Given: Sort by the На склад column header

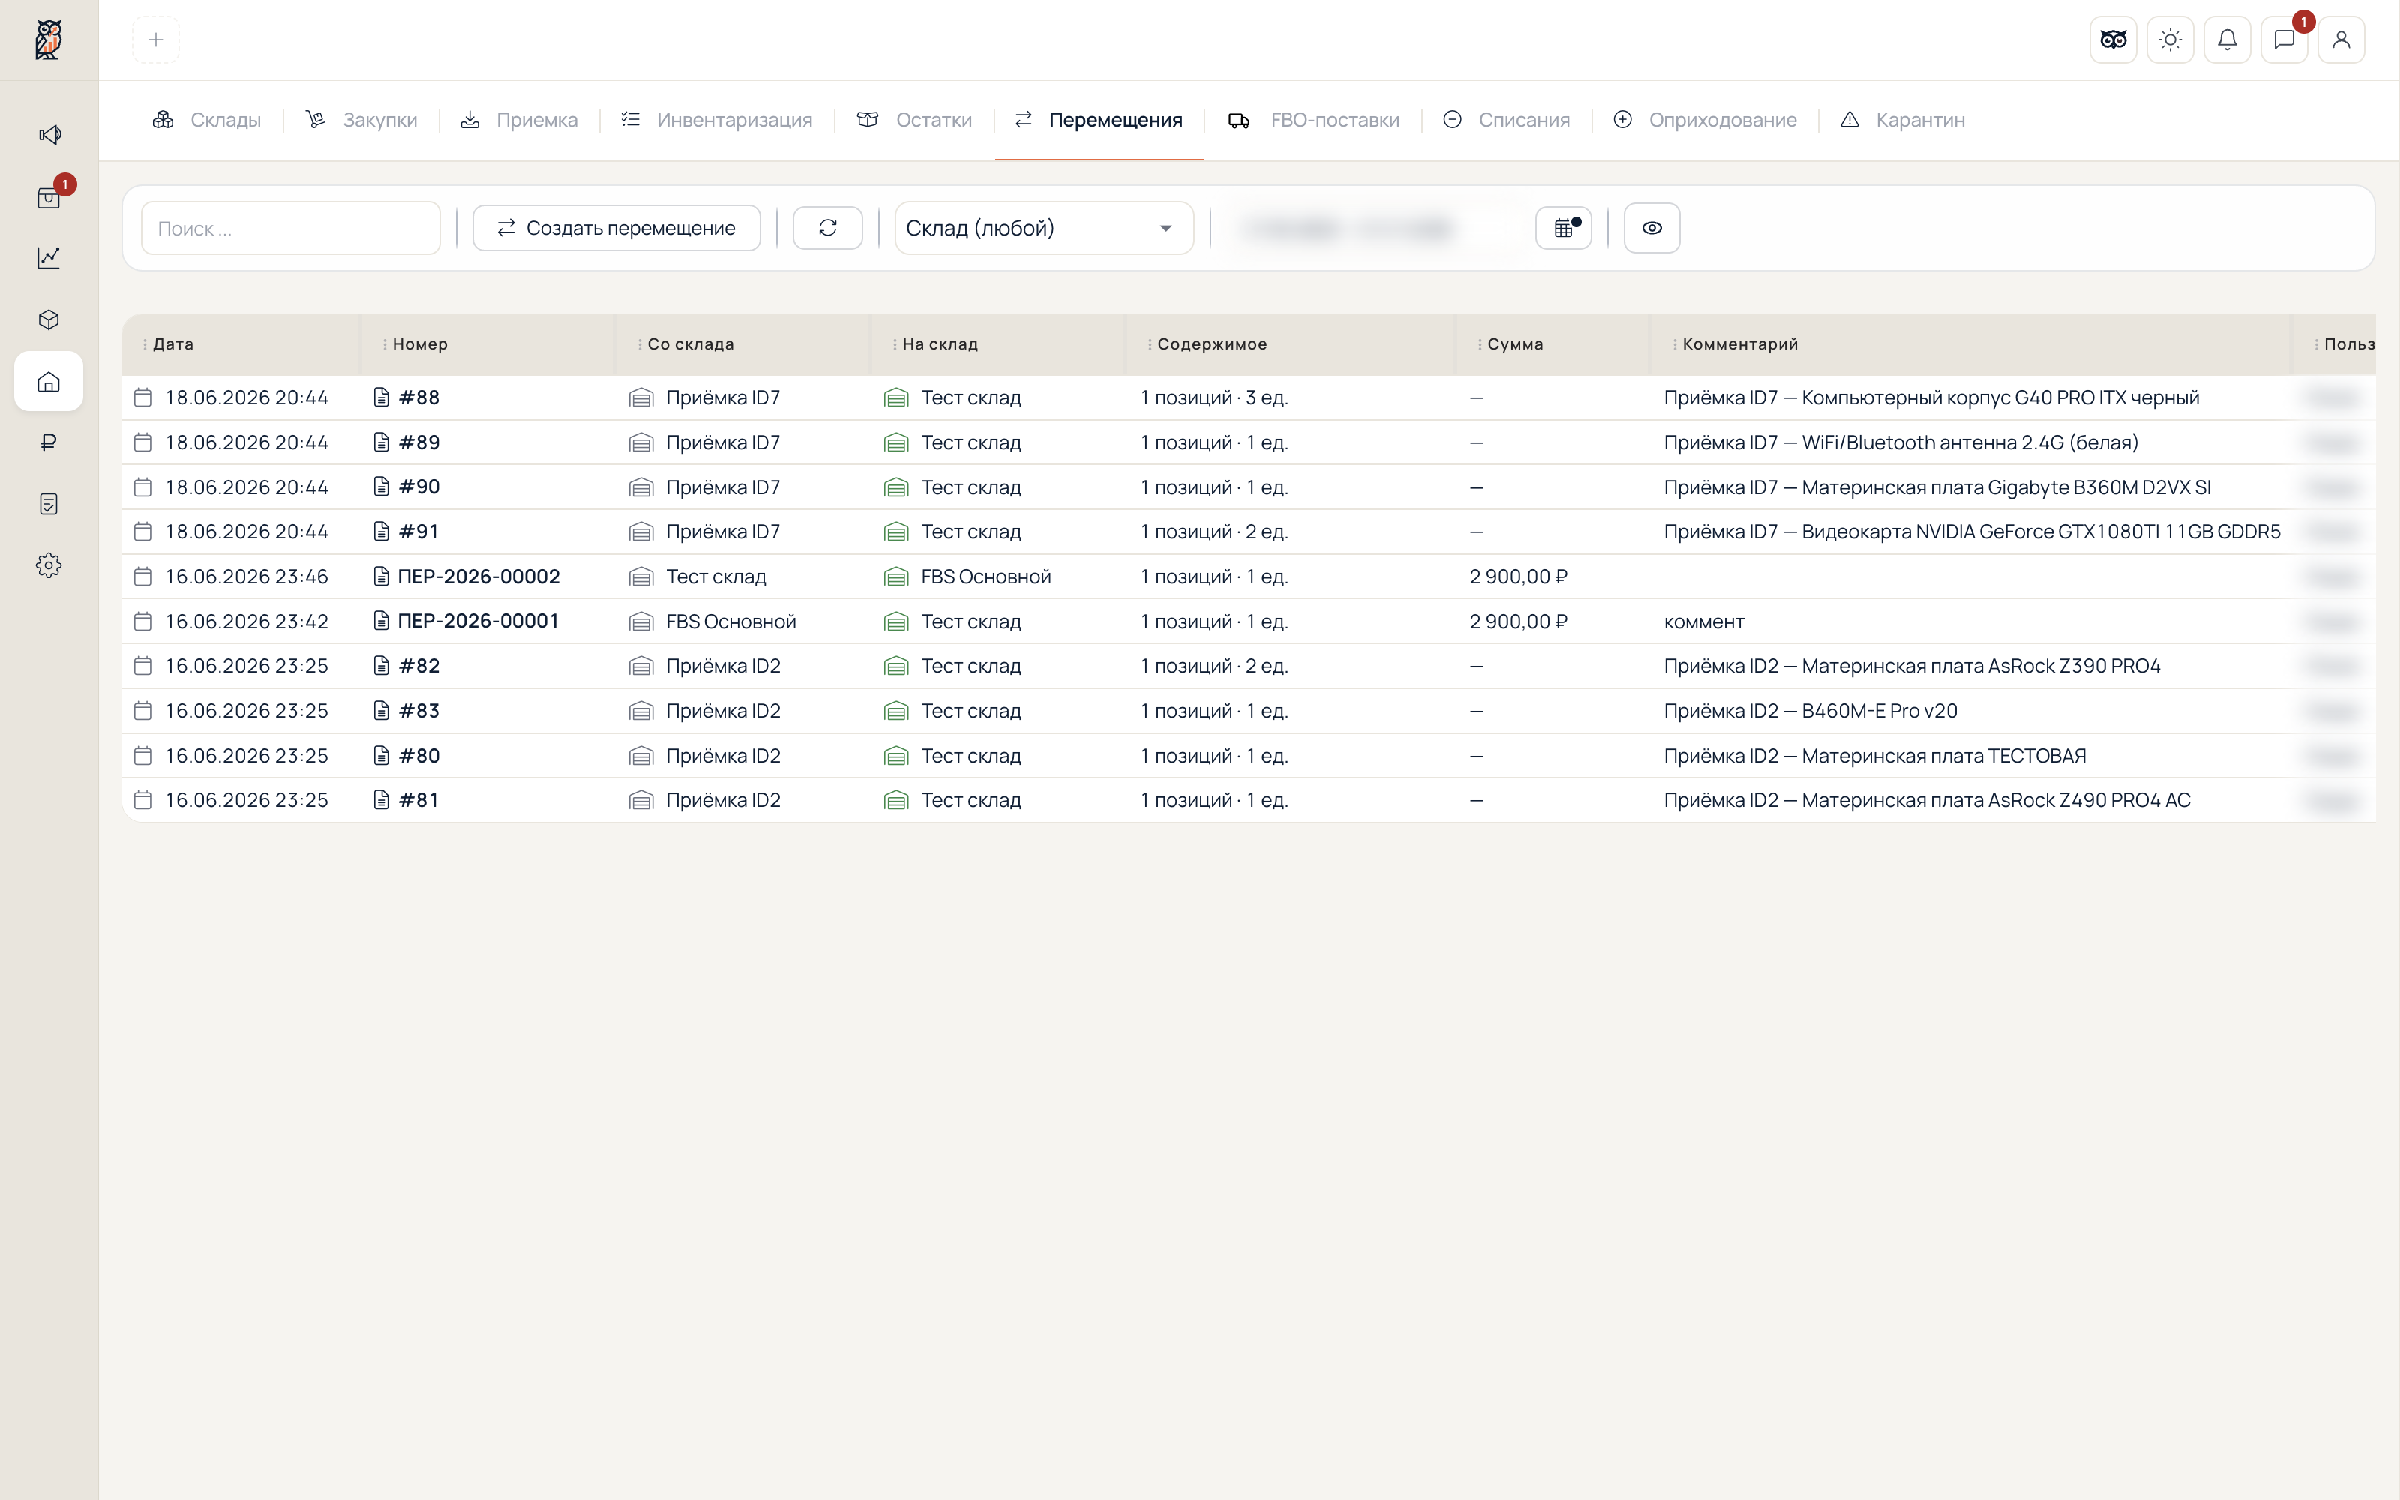Looking at the screenshot, I should (x=940, y=344).
